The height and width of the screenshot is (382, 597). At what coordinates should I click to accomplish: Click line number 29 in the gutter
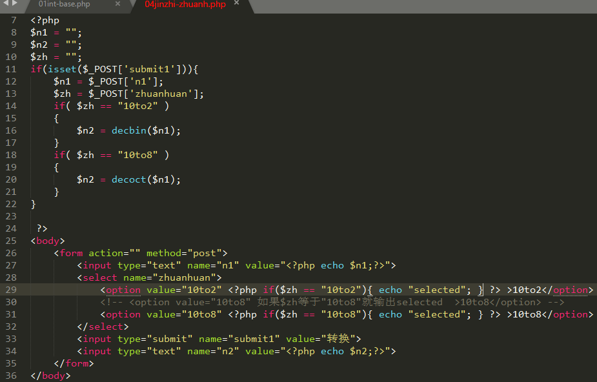(11, 290)
